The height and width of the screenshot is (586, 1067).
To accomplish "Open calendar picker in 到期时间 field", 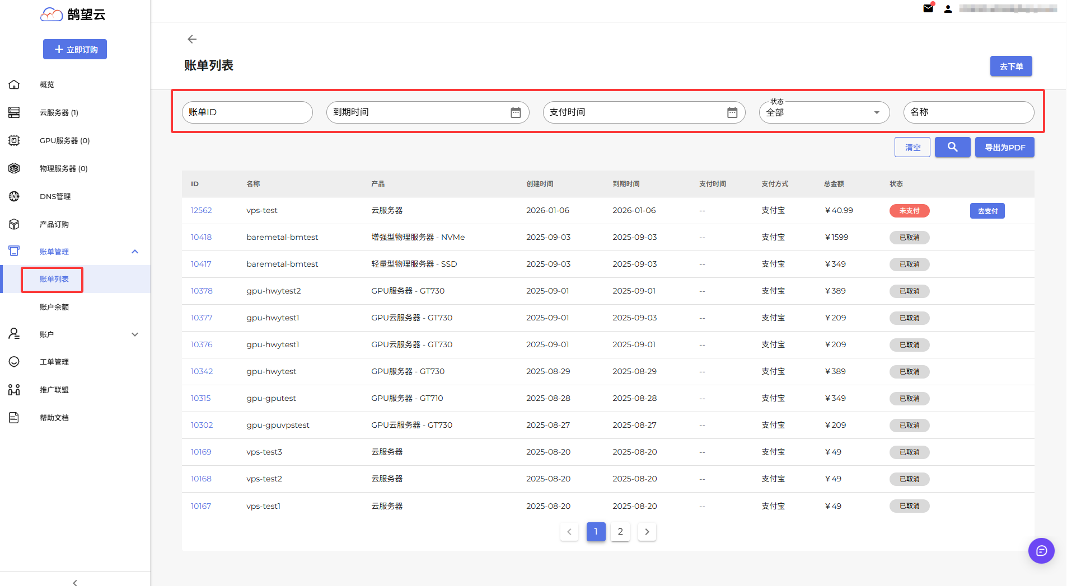I will (516, 112).
